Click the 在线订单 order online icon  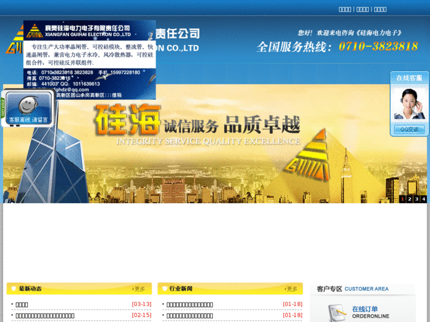[x=337, y=313]
